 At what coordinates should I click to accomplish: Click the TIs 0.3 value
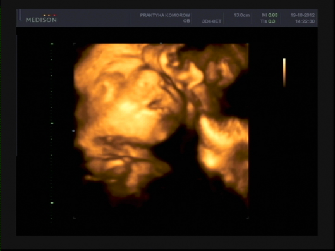(267, 21)
